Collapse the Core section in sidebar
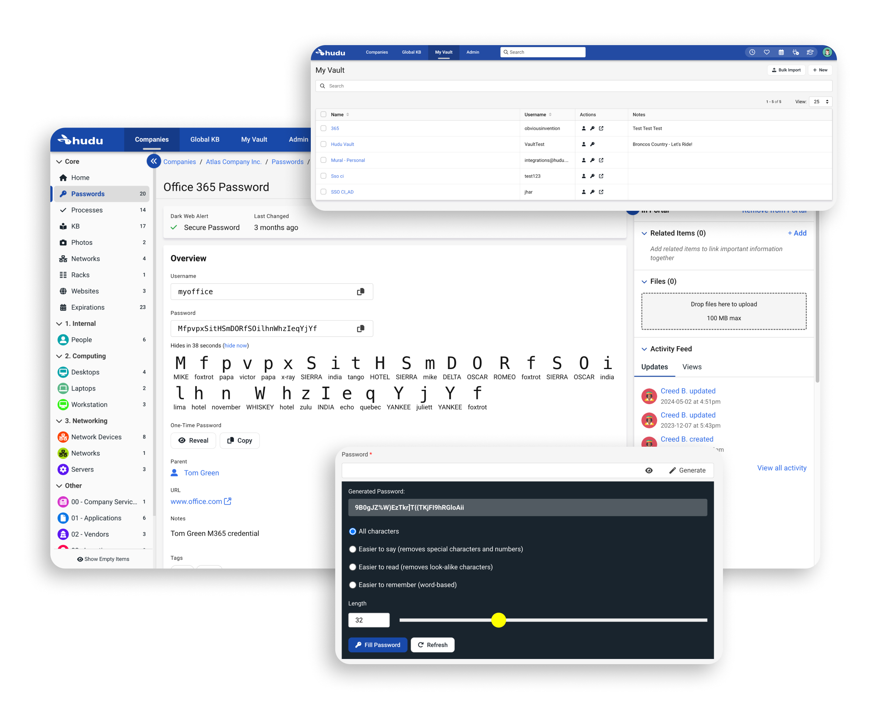 click(x=59, y=161)
